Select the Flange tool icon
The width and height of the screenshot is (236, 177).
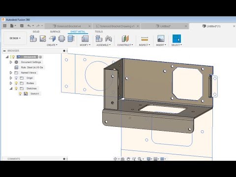click(x=52, y=39)
